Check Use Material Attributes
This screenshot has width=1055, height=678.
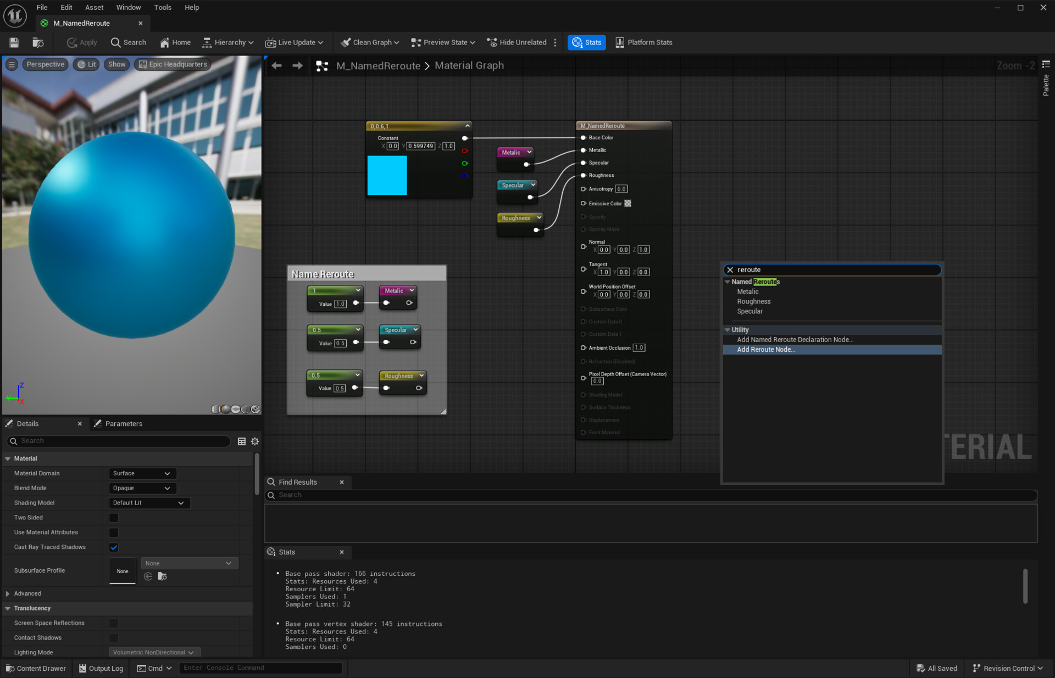click(x=113, y=532)
